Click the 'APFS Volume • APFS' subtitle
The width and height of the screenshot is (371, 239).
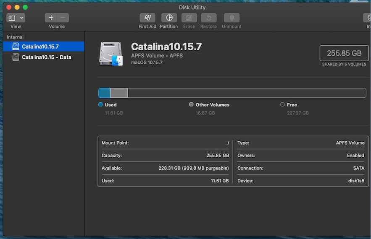point(157,56)
